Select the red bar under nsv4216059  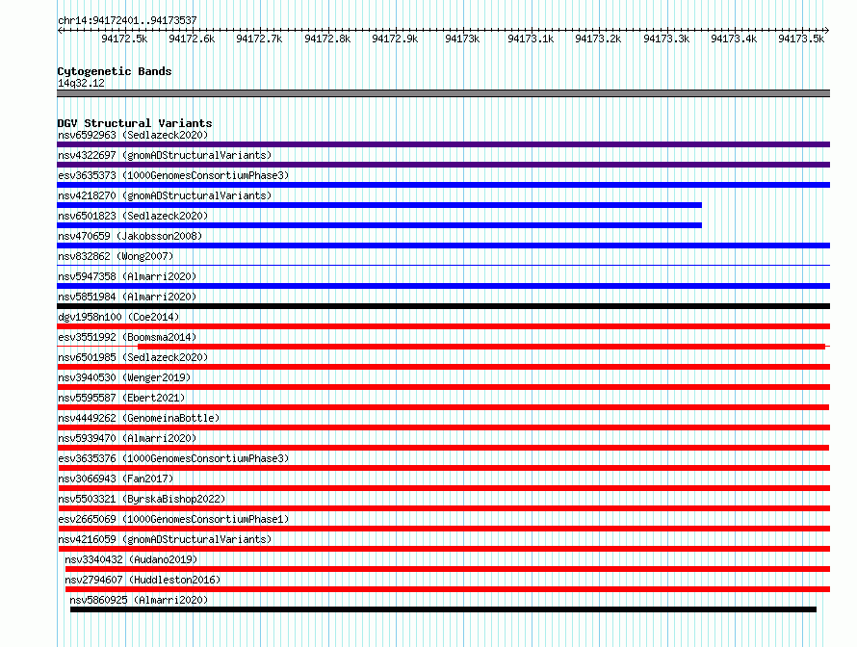(444, 549)
